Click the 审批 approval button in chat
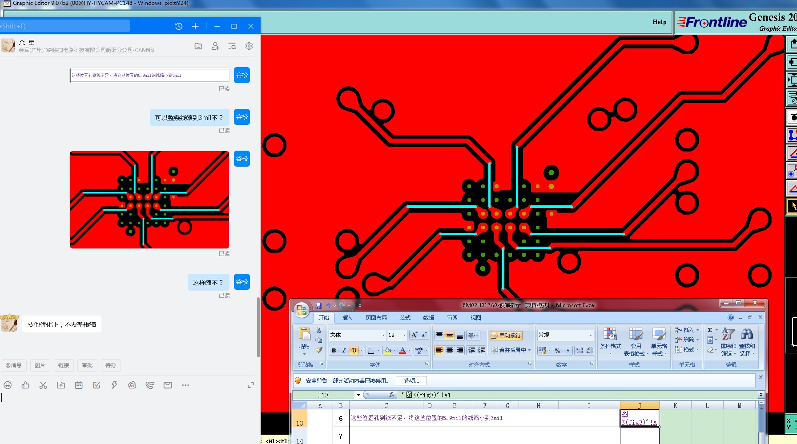This screenshot has height=444, width=797. pyautogui.click(x=87, y=365)
